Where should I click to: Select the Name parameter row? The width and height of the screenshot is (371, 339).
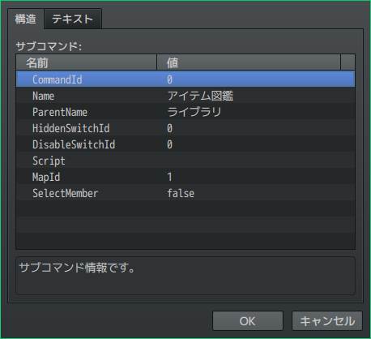pos(185,95)
